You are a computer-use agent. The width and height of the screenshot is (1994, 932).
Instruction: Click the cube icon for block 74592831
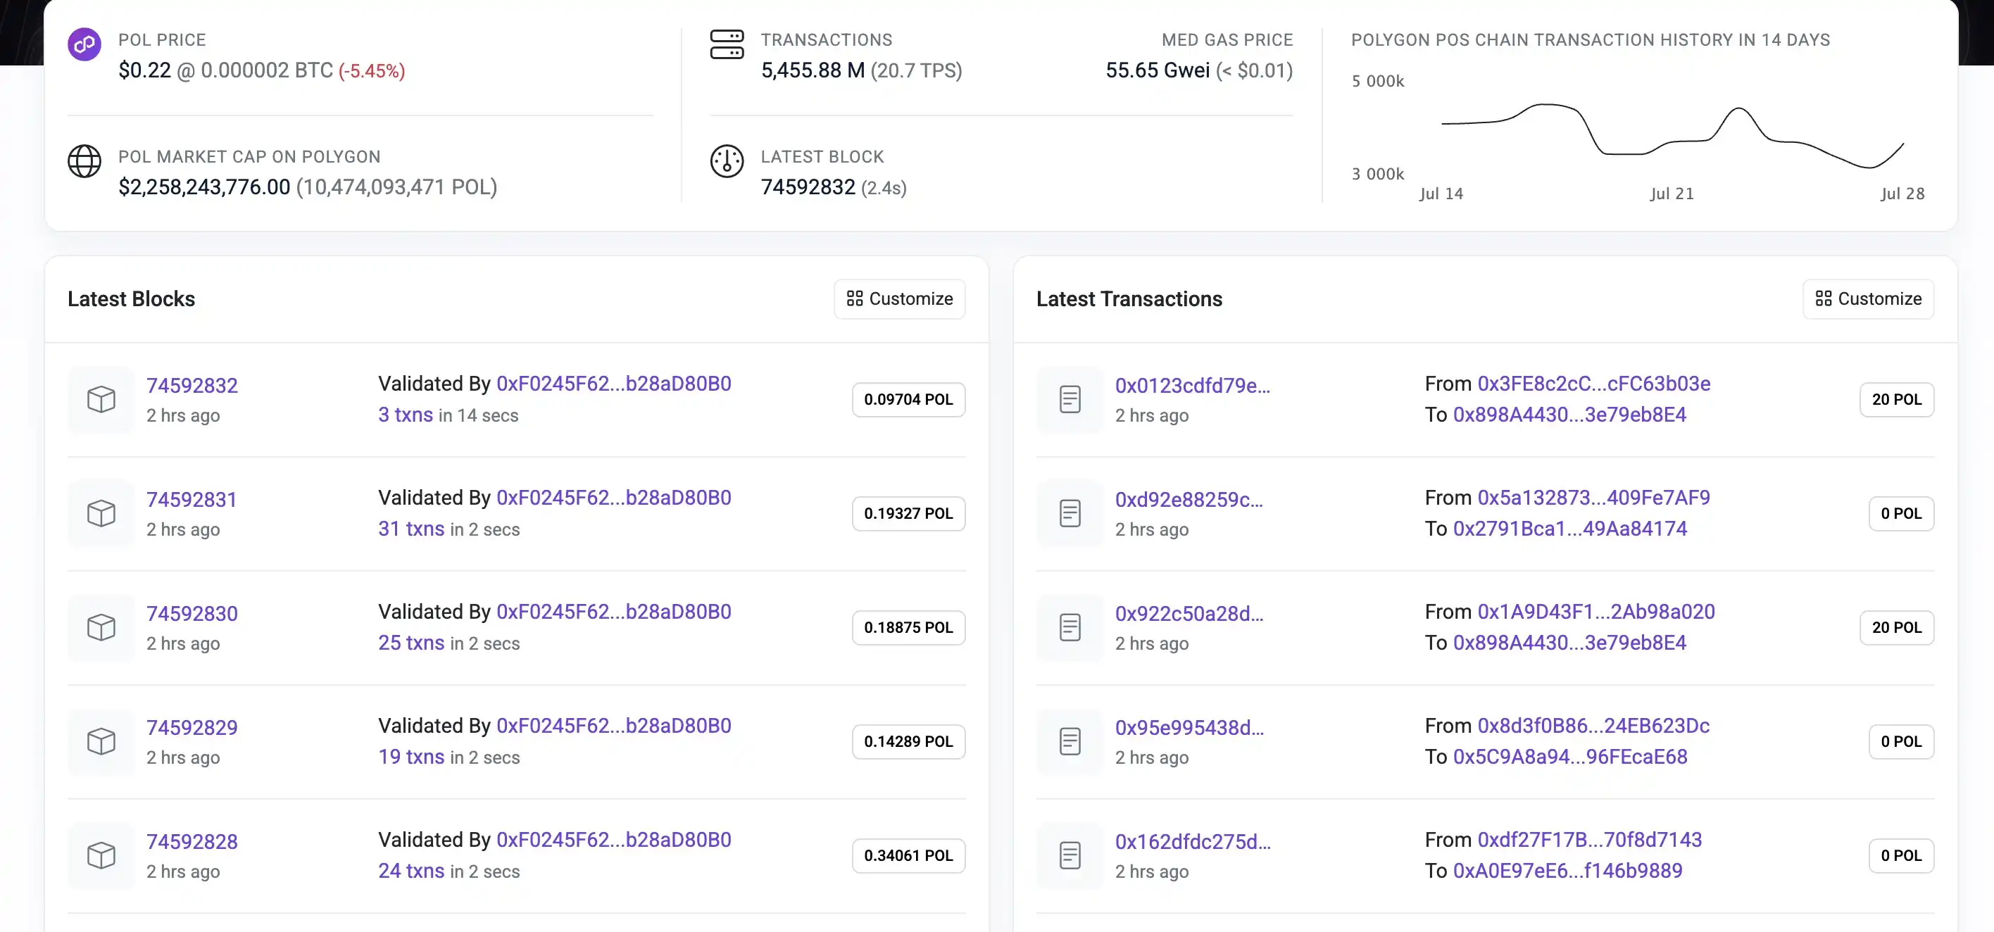(101, 513)
